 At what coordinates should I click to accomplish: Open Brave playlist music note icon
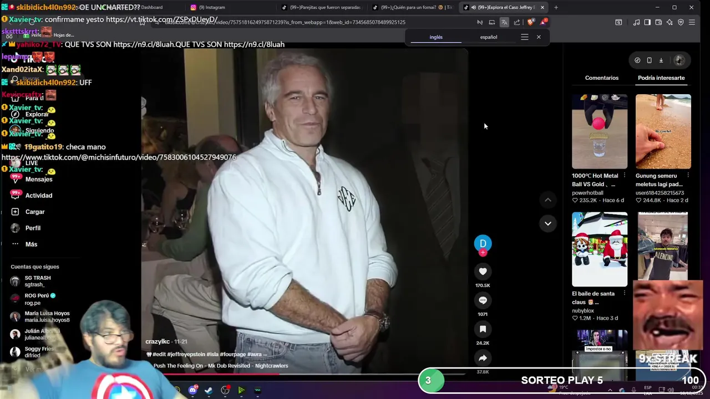[x=636, y=22]
